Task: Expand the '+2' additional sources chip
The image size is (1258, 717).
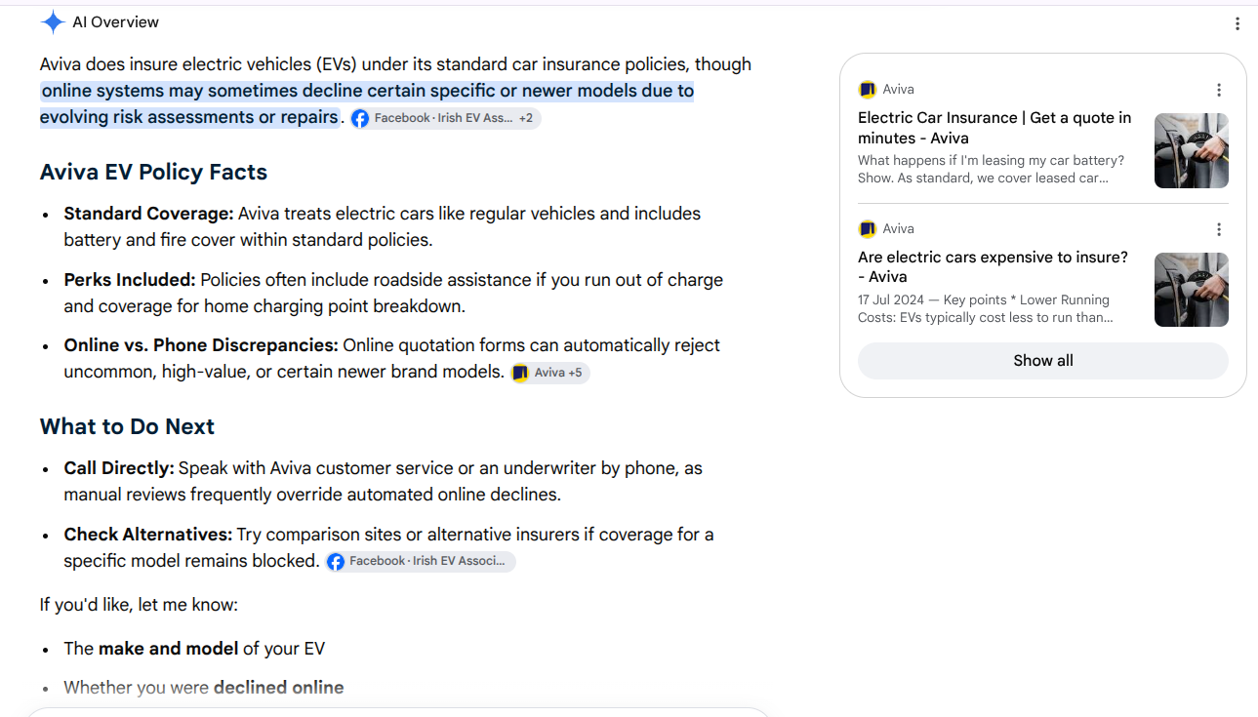Action: [526, 118]
